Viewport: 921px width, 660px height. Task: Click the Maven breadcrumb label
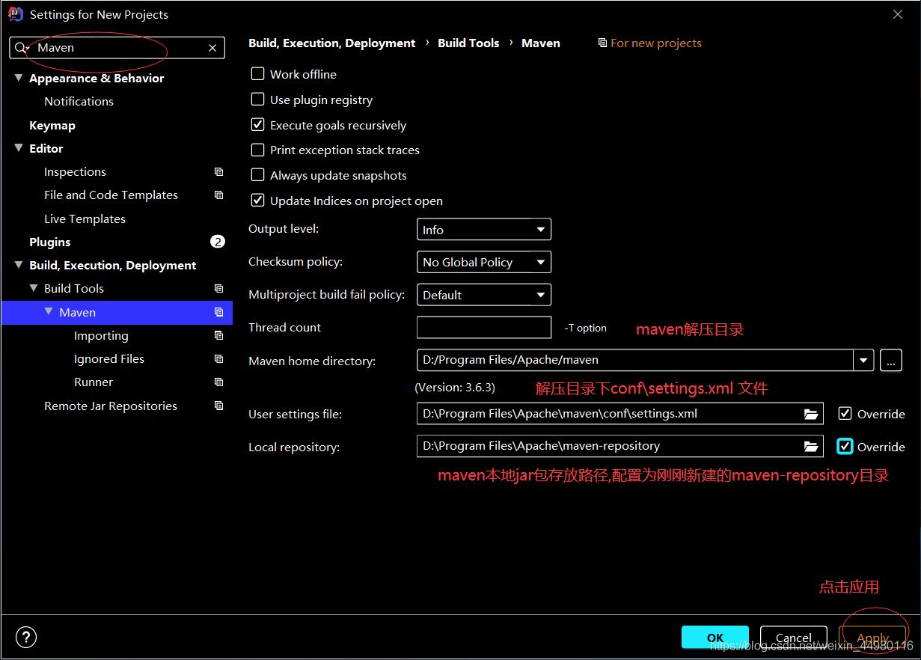tap(541, 43)
